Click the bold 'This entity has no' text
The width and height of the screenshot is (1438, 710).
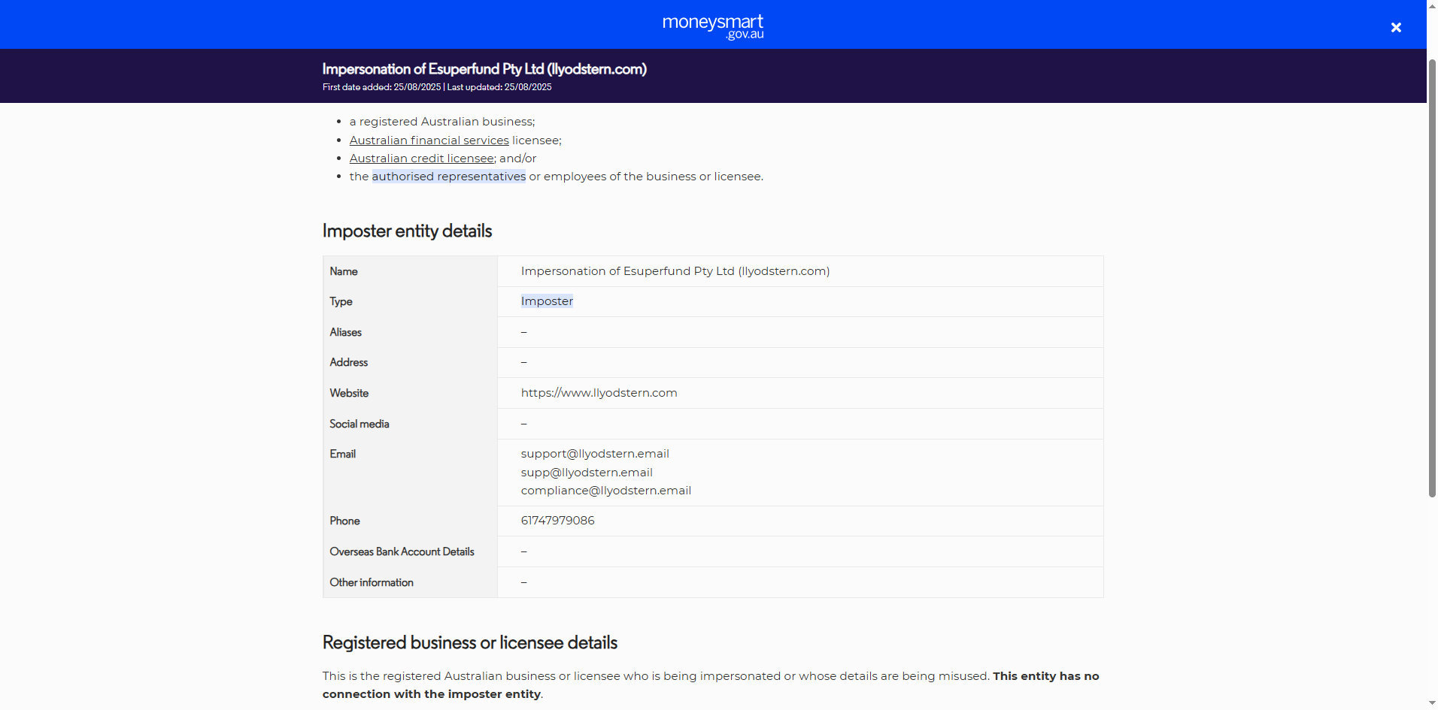pyautogui.click(x=1046, y=676)
